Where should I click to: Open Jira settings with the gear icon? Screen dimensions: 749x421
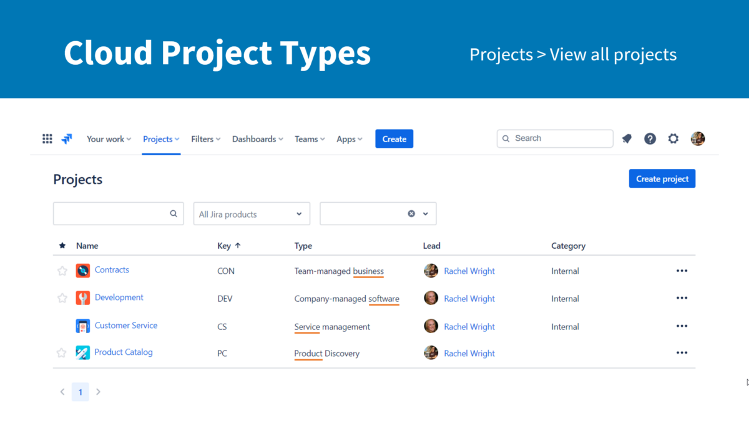pyautogui.click(x=673, y=138)
